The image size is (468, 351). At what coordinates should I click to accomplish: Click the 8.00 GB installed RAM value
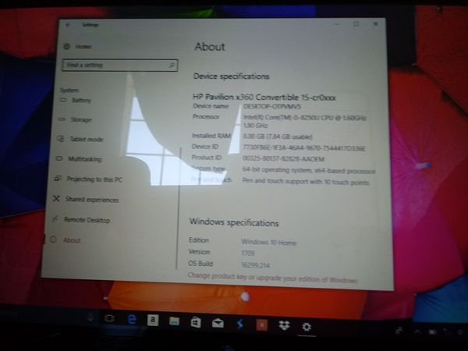[x=278, y=136]
